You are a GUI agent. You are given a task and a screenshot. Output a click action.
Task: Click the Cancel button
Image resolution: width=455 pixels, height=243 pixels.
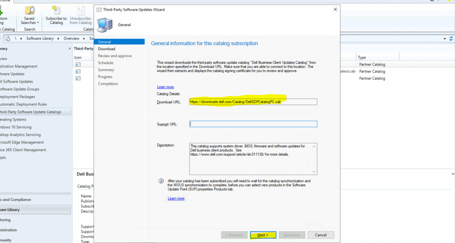(x=321, y=235)
